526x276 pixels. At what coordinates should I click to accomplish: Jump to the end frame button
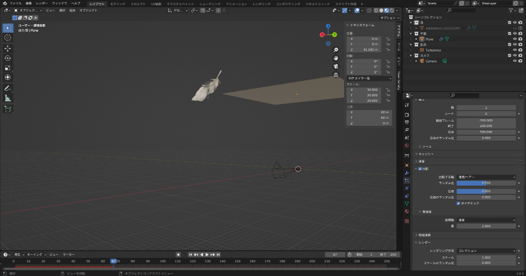pos(218,255)
